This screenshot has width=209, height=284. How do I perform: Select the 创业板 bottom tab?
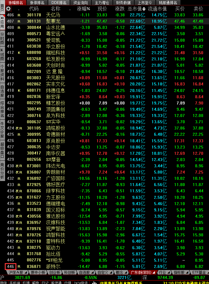[x=54, y=272]
